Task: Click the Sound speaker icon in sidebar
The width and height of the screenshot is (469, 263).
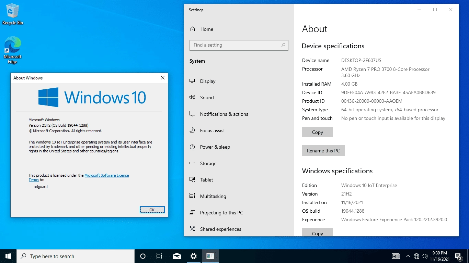Action: point(192,98)
